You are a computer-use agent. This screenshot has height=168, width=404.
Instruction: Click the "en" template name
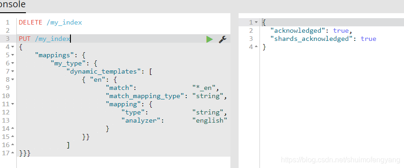97,80
